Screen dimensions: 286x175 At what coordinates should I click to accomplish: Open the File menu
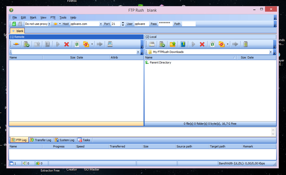[x=15, y=17]
